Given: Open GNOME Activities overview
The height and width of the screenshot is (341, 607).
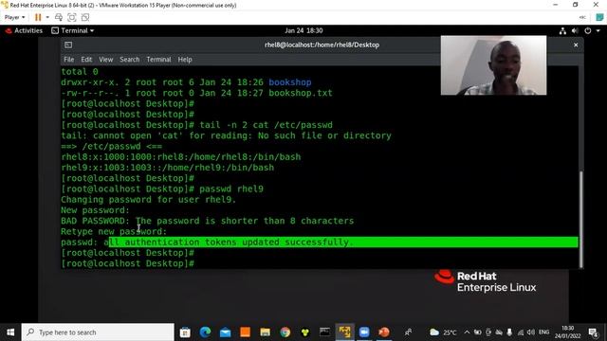Looking at the screenshot, I should [24, 30].
